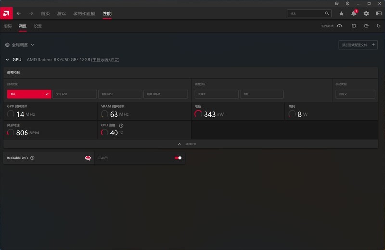Screen dimensions: 385x250
Task: Select the balanced tuning preset option
Action: coord(262,94)
